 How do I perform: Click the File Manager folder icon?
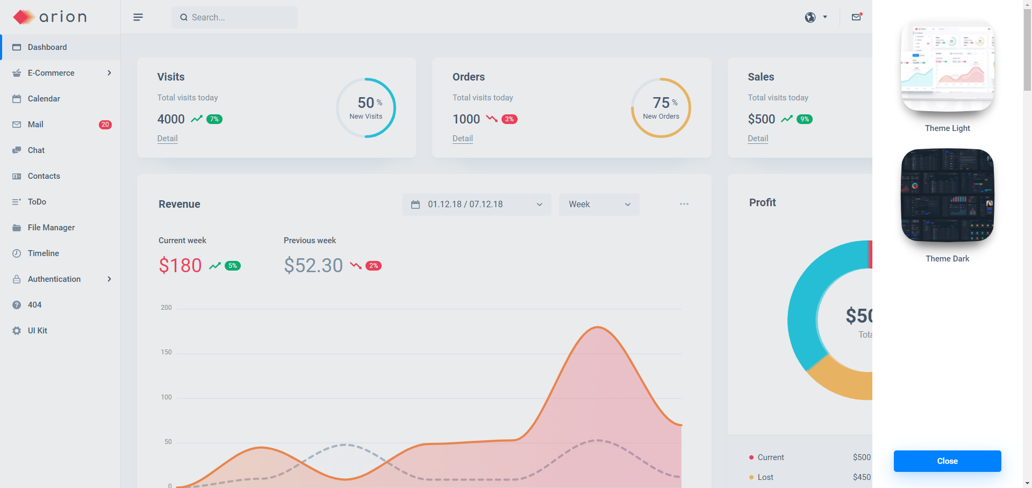(17, 228)
